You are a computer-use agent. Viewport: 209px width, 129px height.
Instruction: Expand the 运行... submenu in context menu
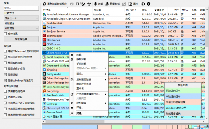(89, 74)
